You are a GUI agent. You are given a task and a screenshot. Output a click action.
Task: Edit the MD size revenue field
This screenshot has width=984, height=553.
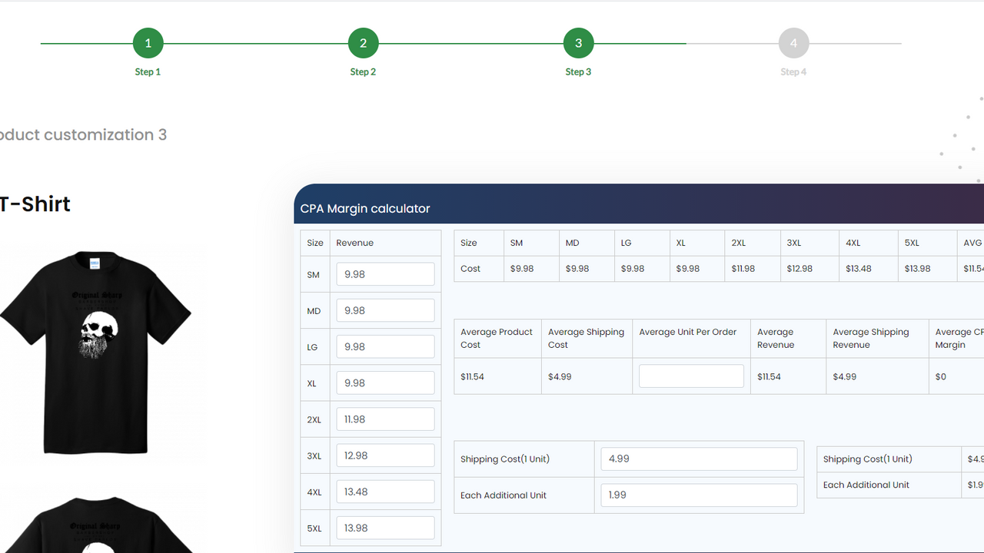(x=385, y=310)
